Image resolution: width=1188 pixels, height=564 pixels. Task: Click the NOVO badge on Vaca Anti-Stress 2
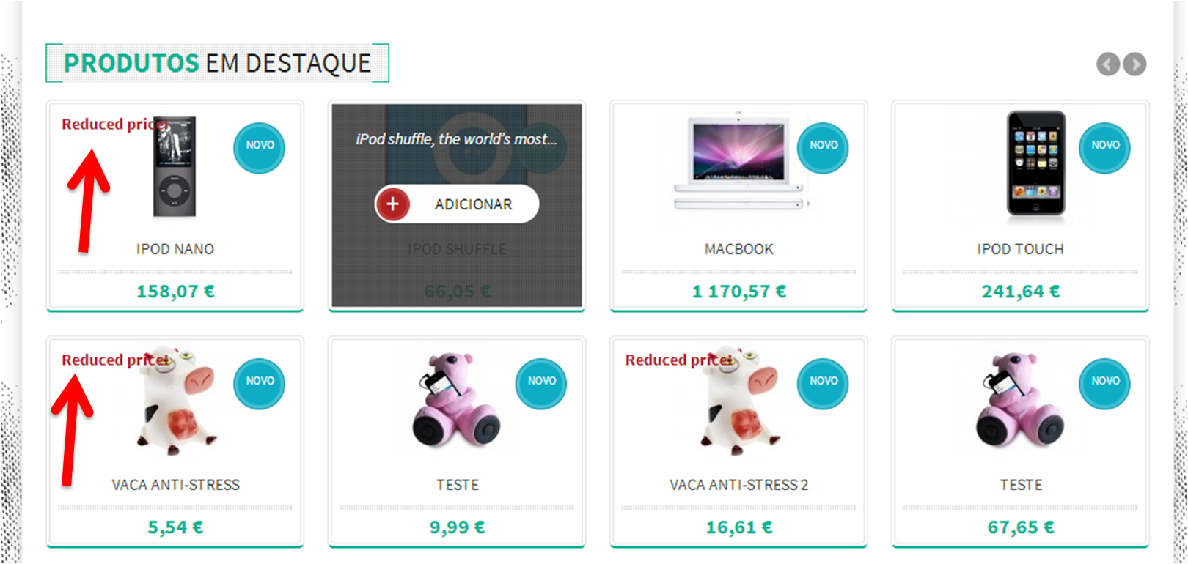823,383
